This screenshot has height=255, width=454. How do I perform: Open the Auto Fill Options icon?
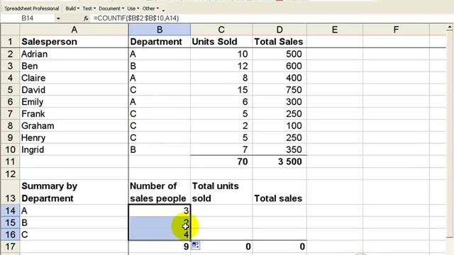click(196, 246)
